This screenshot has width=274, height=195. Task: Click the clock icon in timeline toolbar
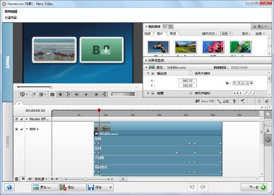coord(259,101)
